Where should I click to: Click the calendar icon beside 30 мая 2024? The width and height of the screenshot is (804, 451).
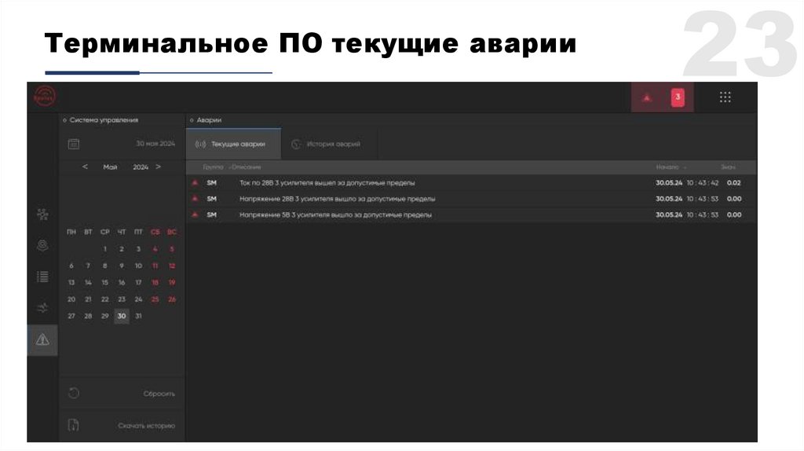[73, 144]
